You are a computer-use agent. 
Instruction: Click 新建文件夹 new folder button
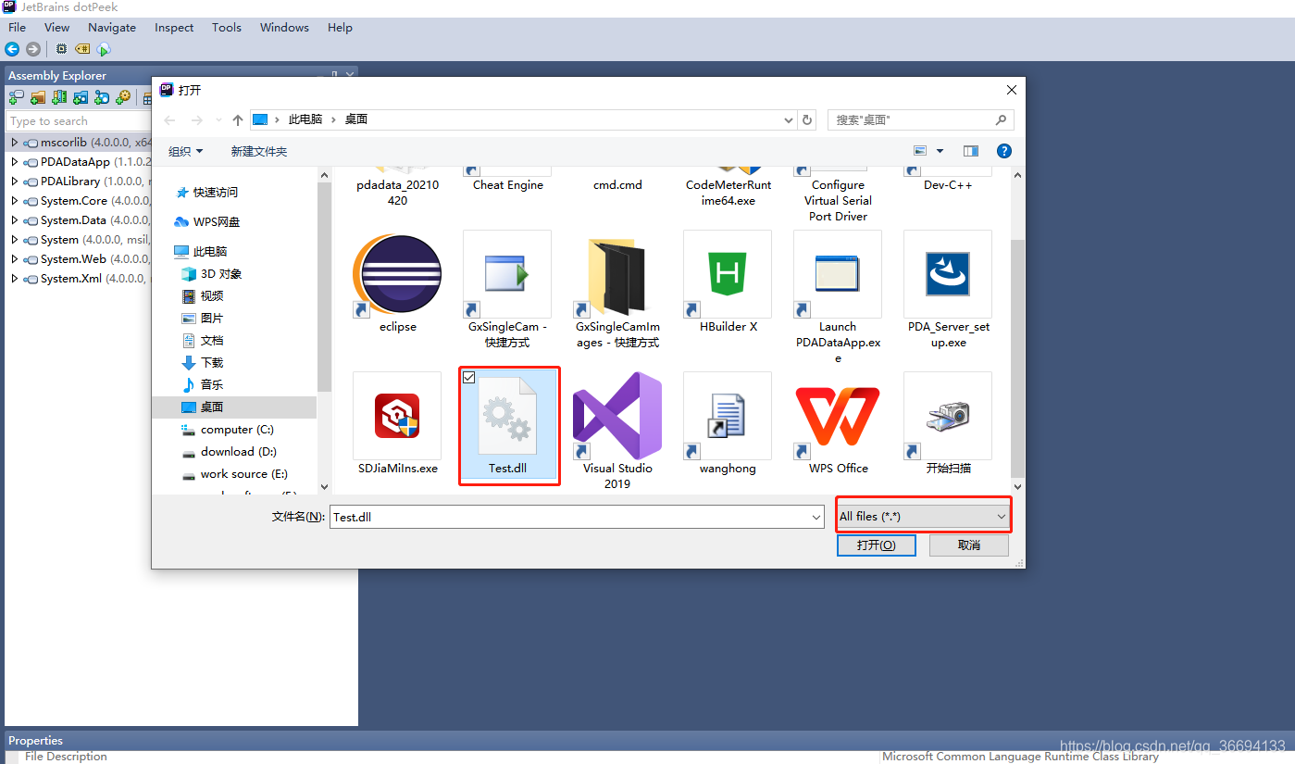[x=259, y=151]
